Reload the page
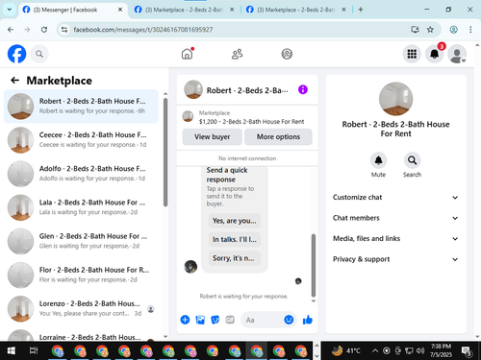The width and height of the screenshot is (481, 360). coord(44,30)
